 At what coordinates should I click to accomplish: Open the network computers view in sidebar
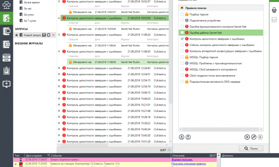pyautogui.click(x=6, y=5)
